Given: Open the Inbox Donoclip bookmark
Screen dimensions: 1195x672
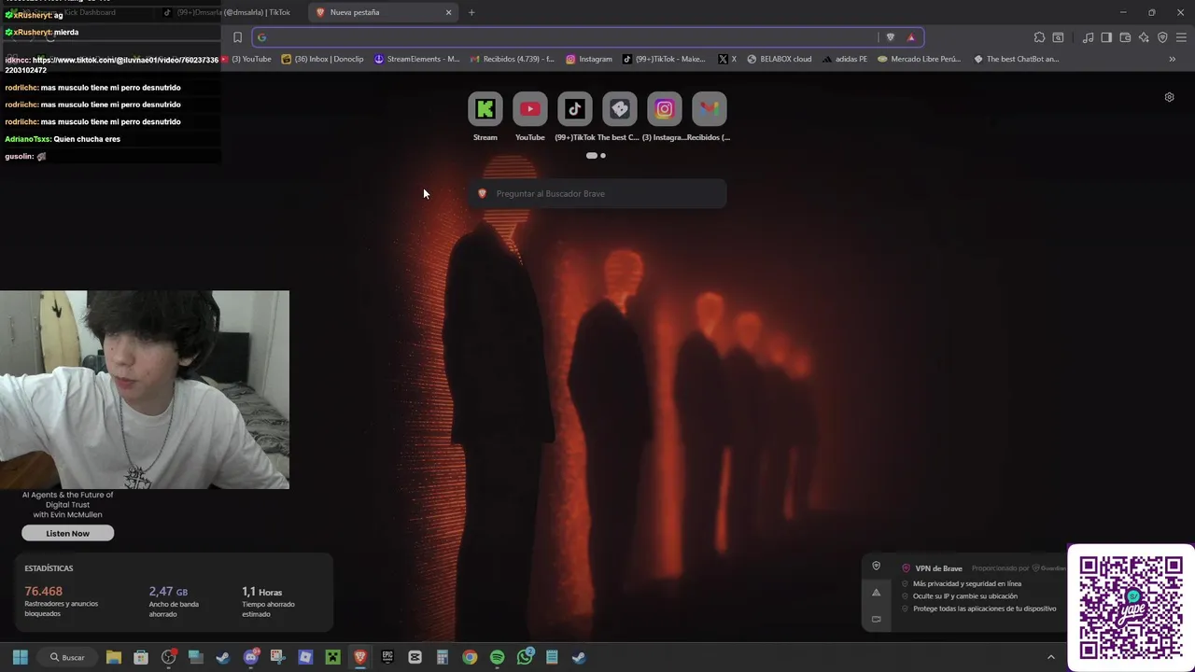Looking at the screenshot, I should [x=323, y=59].
